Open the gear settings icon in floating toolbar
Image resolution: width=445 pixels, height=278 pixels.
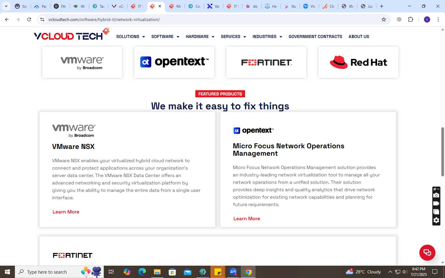point(436,220)
